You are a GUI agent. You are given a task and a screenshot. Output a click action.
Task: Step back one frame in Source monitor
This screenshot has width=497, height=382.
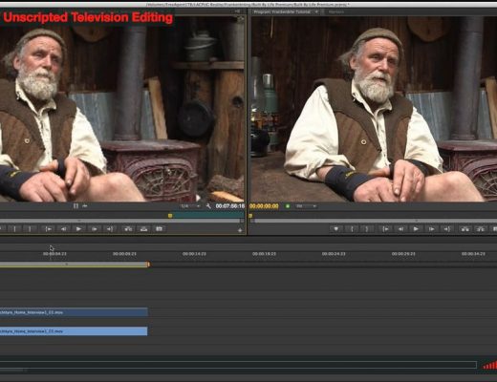coord(64,229)
